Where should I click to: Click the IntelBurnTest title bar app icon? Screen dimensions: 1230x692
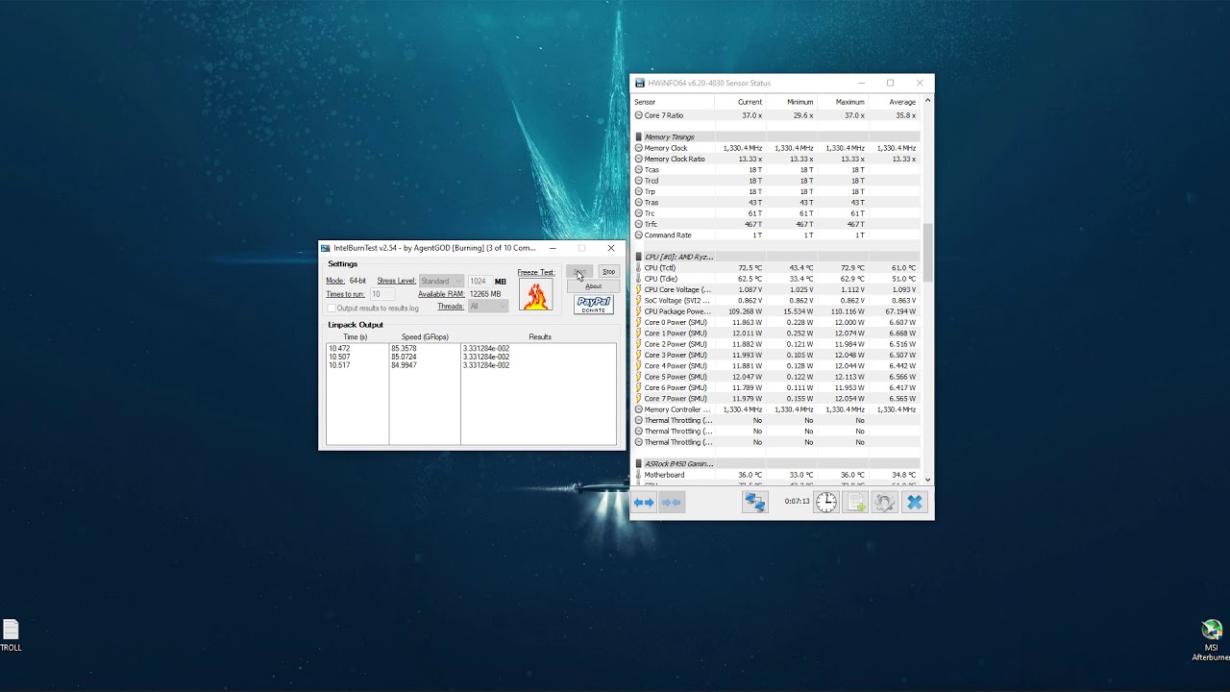326,248
